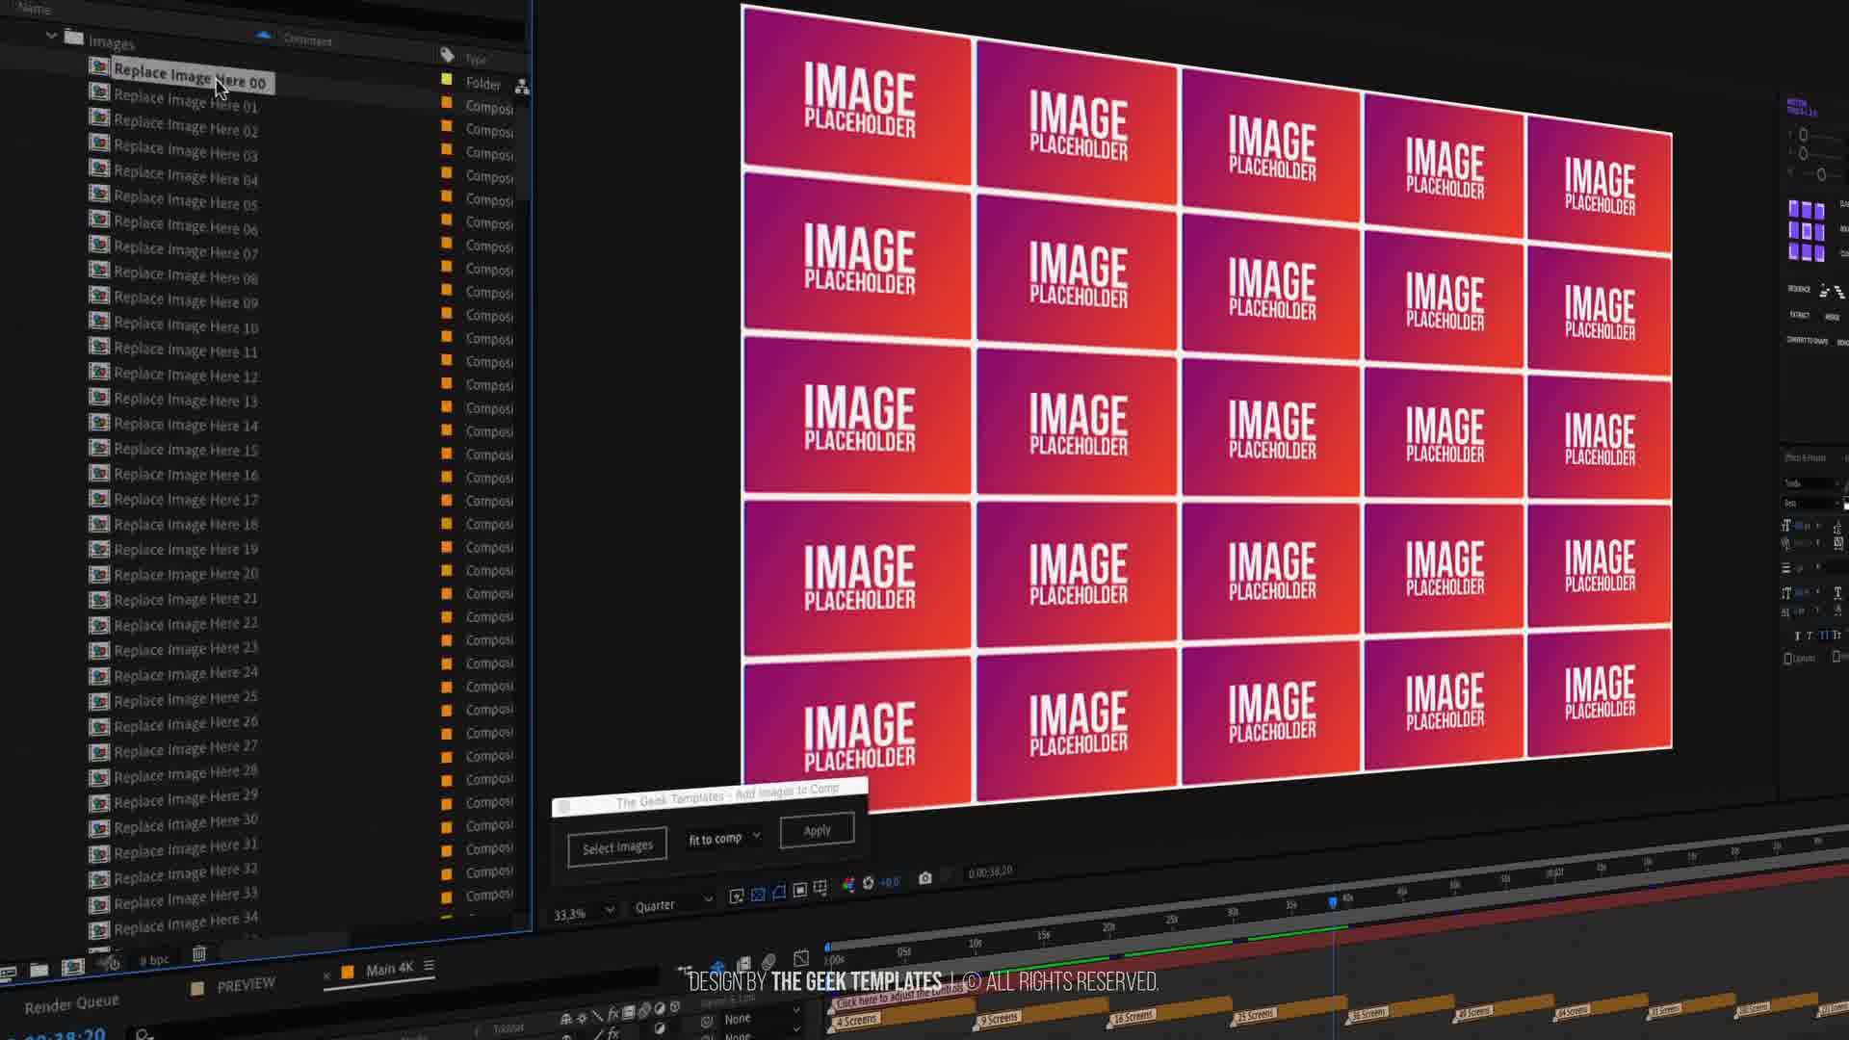Viewport: 1849px width, 1040px height.
Task: Click Select Images button in script dialog
Action: coord(617,846)
